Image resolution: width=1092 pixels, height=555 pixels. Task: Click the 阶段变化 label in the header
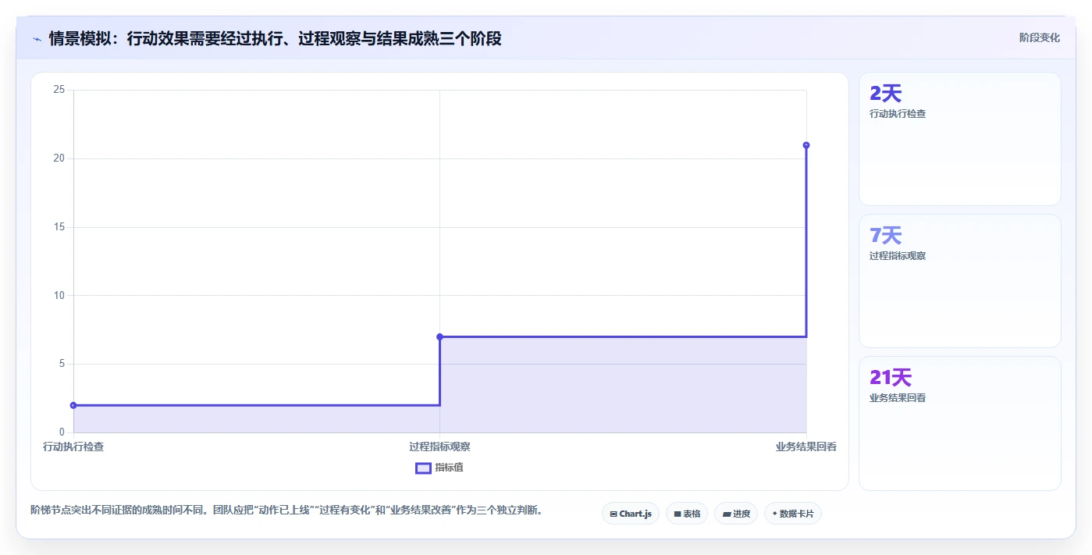(x=1040, y=37)
